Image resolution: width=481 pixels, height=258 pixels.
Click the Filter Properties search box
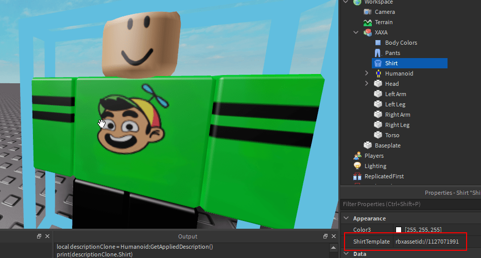tap(411, 204)
